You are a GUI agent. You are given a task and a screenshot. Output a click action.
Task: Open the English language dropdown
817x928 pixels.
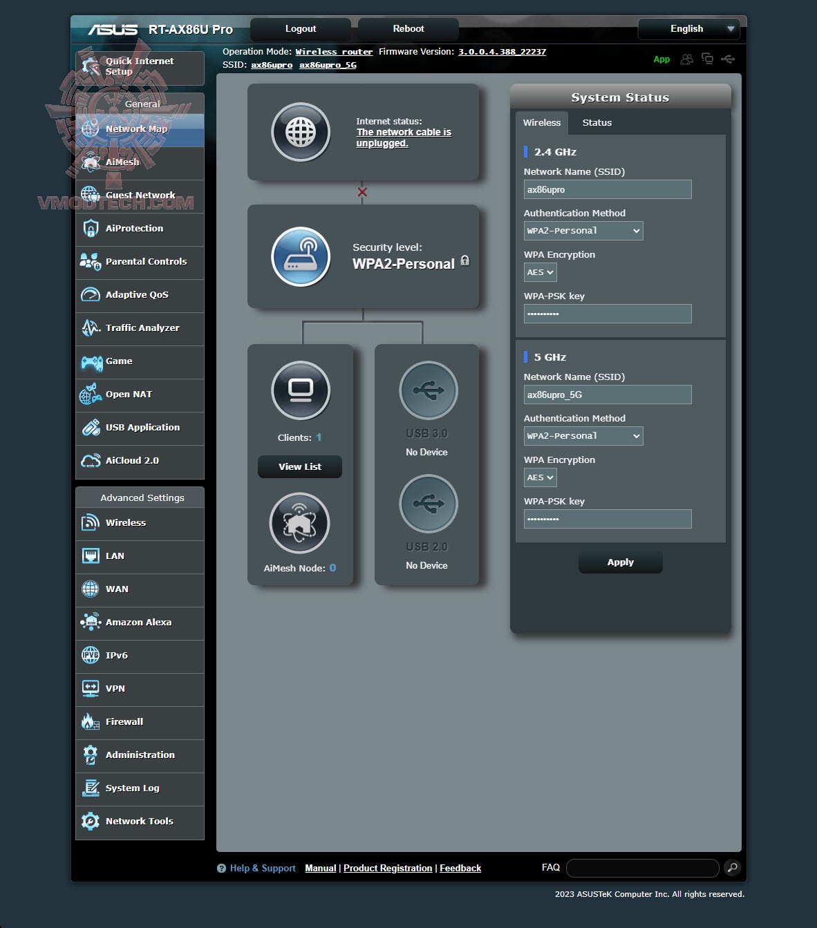click(x=688, y=29)
